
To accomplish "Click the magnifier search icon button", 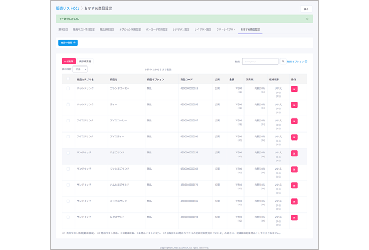I will (x=283, y=62).
